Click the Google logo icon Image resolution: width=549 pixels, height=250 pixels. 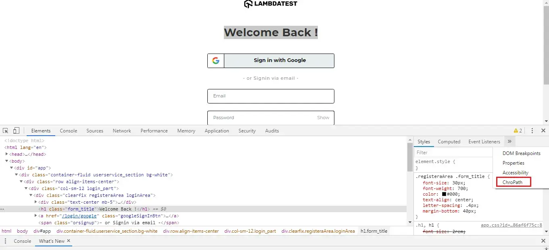(216, 61)
